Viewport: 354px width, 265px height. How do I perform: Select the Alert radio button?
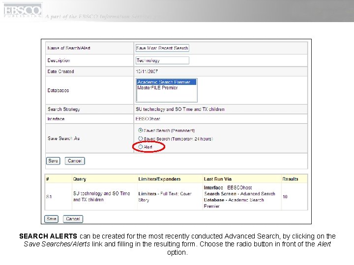click(x=141, y=147)
